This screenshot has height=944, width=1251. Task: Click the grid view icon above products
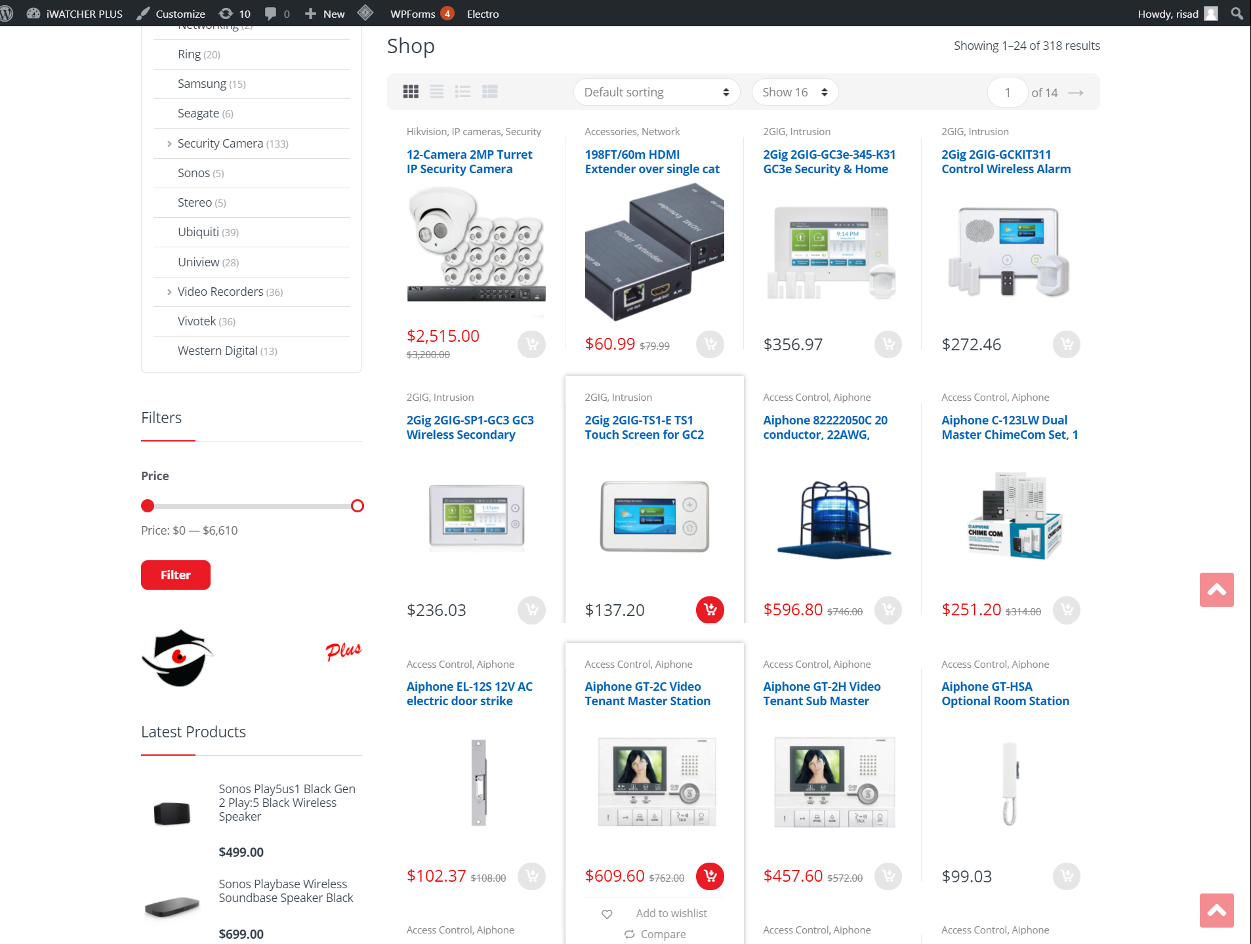411,92
